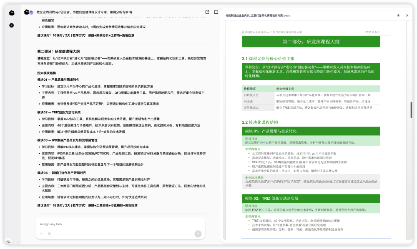
Task: Open conversation in new window via share icon
Action: pyautogui.click(x=207, y=12)
